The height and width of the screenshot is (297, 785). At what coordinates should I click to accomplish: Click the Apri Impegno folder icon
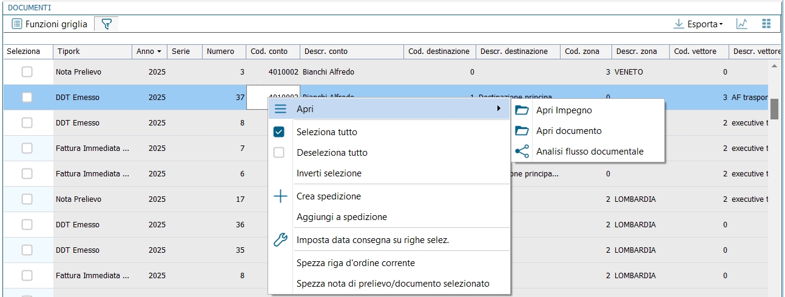(x=522, y=110)
